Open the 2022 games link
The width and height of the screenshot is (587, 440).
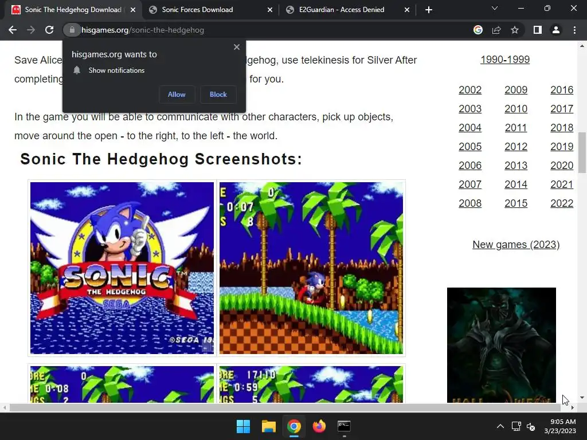(562, 203)
